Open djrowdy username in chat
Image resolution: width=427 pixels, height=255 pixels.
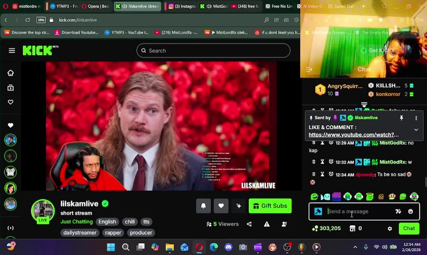tap(365, 175)
